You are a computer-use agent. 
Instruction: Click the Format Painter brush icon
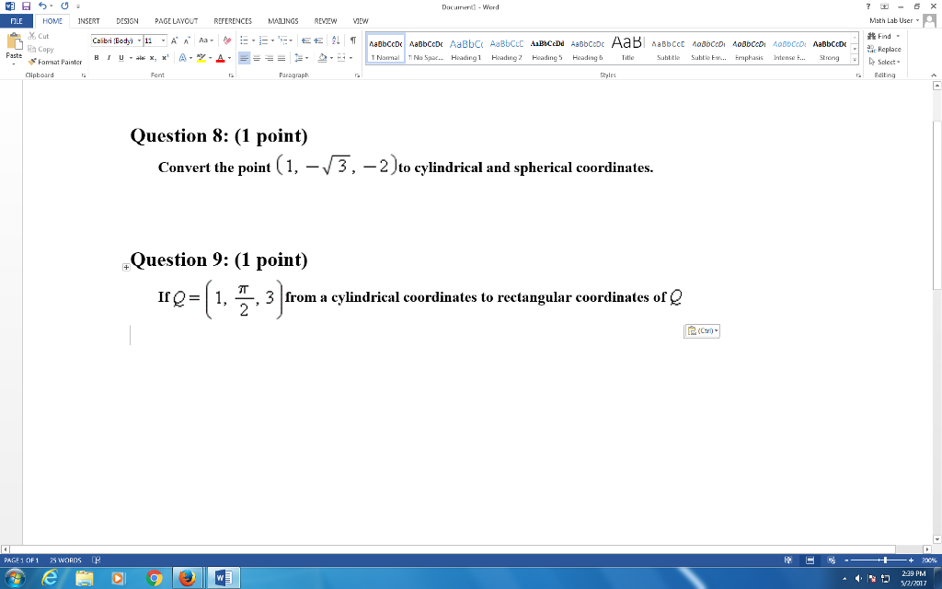coord(32,62)
